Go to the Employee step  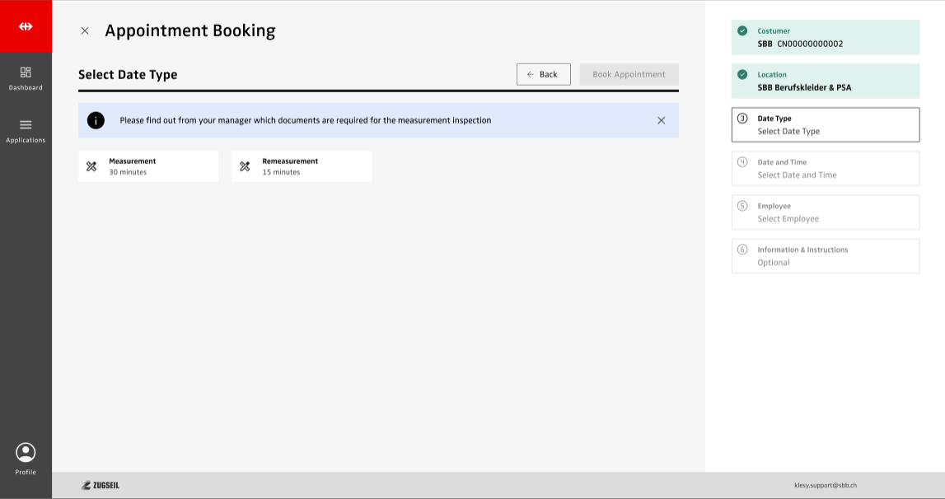tap(825, 212)
